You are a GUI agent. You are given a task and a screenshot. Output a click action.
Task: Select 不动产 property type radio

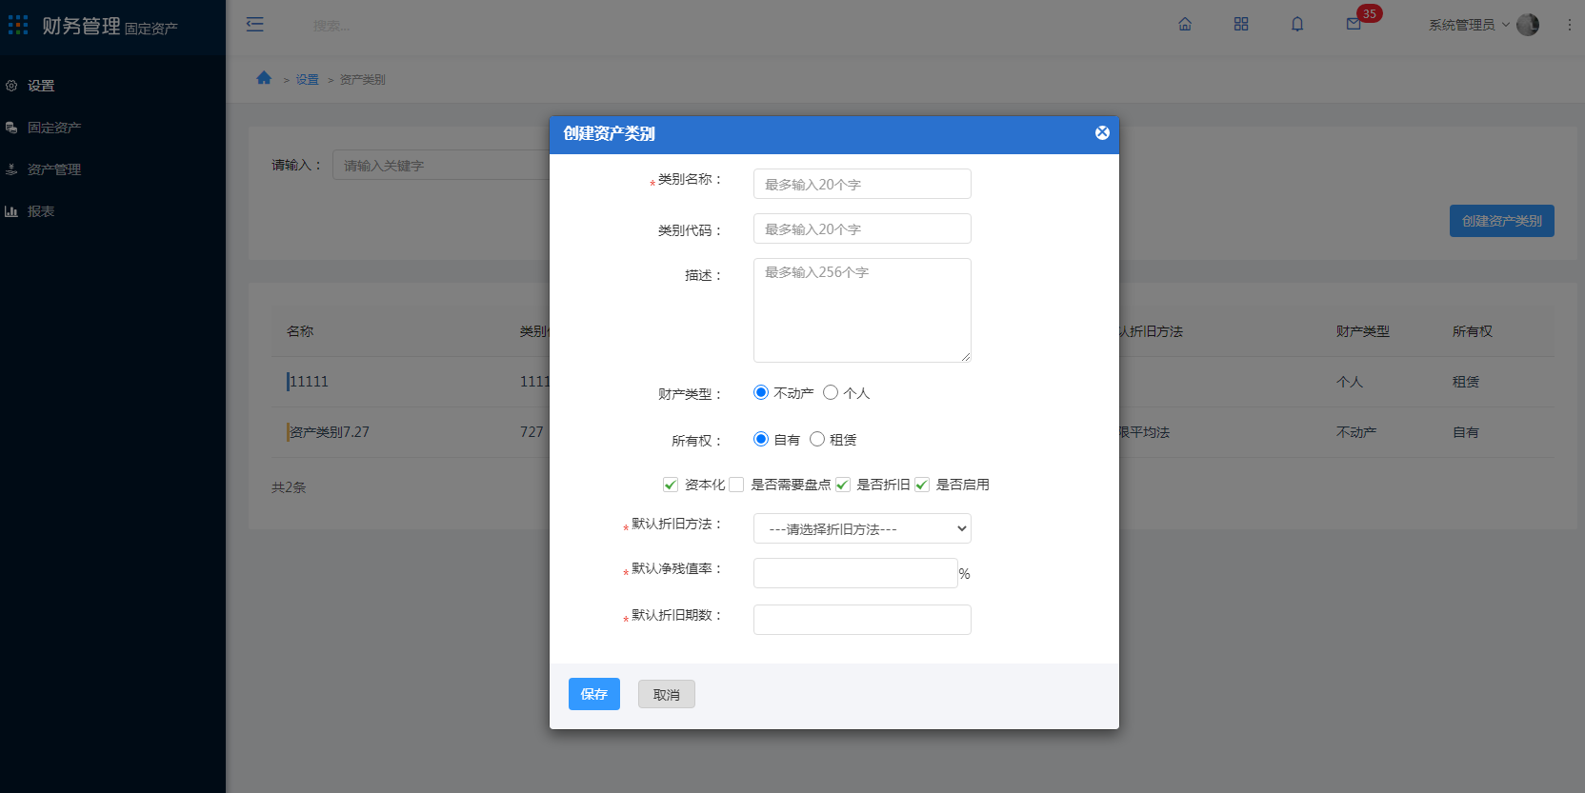pos(761,392)
